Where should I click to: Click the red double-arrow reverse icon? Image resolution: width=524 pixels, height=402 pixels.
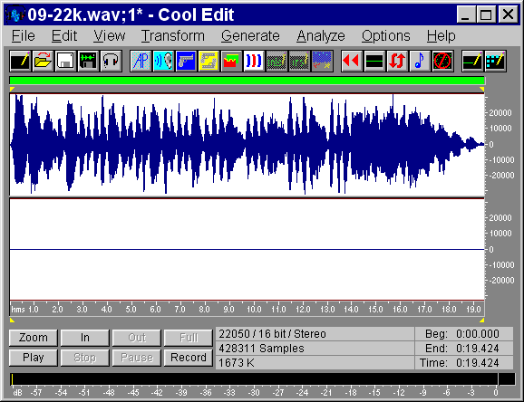click(351, 61)
